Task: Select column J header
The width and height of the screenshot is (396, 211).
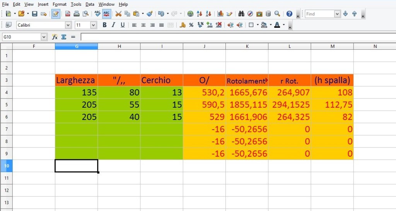Action: pyautogui.click(x=204, y=46)
